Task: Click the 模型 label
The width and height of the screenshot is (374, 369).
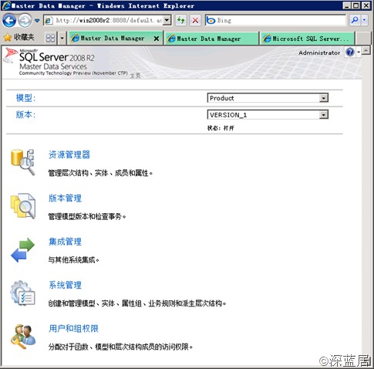Action: (x=25, y=98)
